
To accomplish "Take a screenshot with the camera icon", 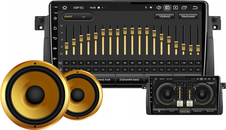I will pyautogui.click(x=167, y=8).
